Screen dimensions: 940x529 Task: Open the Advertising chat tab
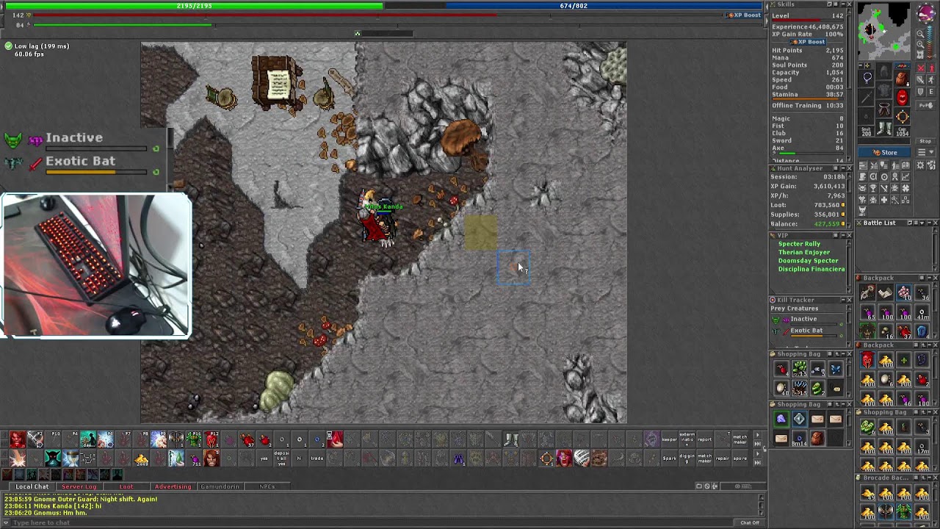click(x=173, y=486)
